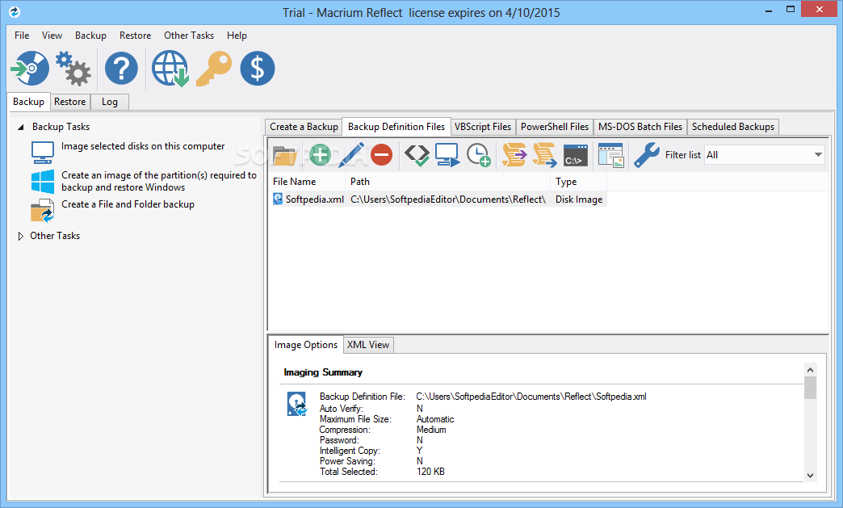Click the scroll with purple arrow icon
843x508 pixels.
pos(514,155)
